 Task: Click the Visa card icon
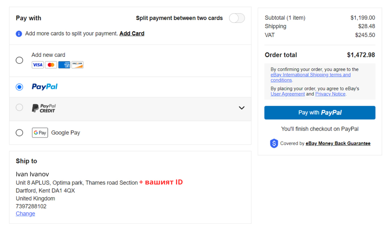(38, 65)
